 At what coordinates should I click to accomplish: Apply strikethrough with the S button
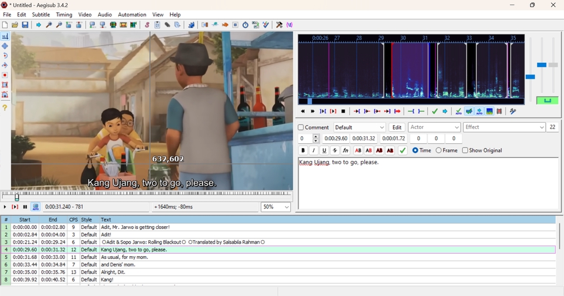coord(335,150)
